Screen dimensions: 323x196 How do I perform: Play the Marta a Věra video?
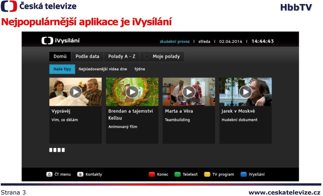[189, 92]
